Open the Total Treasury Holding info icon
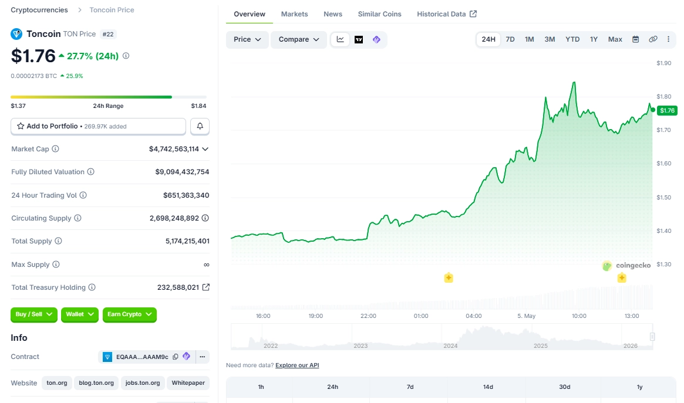The image size is (684, 403). [92, 287]
